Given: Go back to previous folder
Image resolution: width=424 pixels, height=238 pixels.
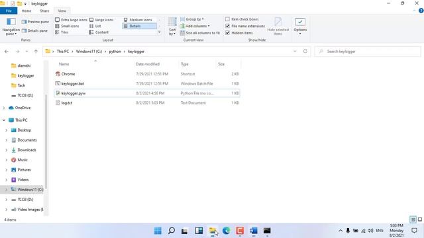Looking at the screenshot, I should 7,52.
